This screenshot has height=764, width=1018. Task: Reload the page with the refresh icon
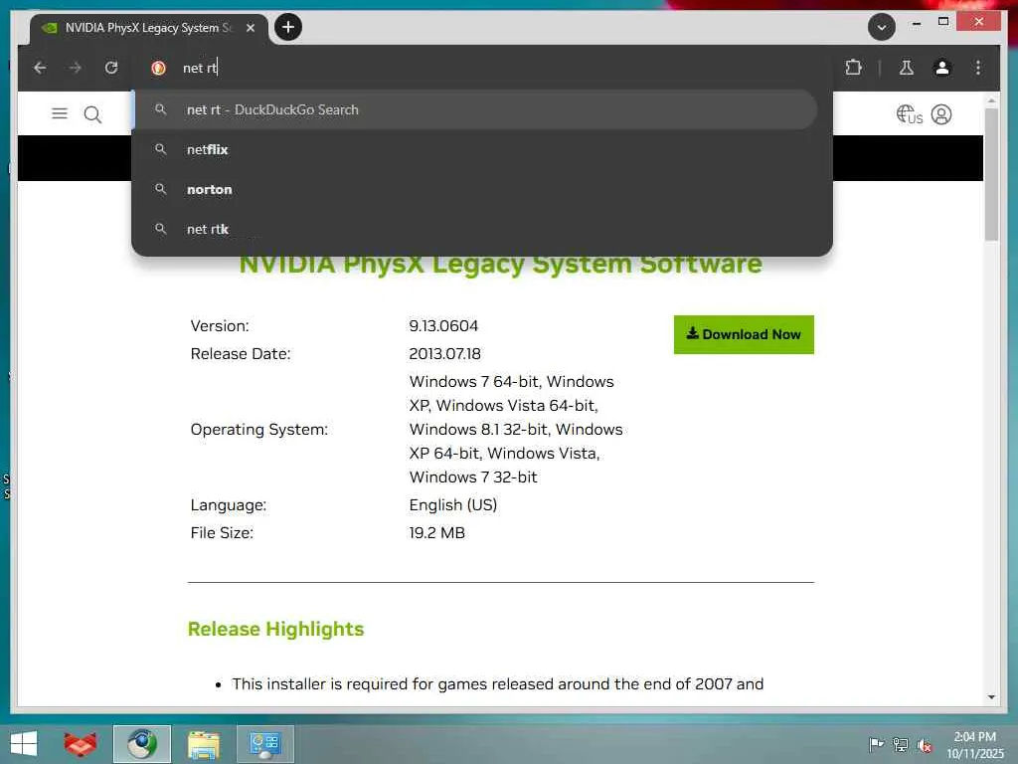[x=111, y=68]
